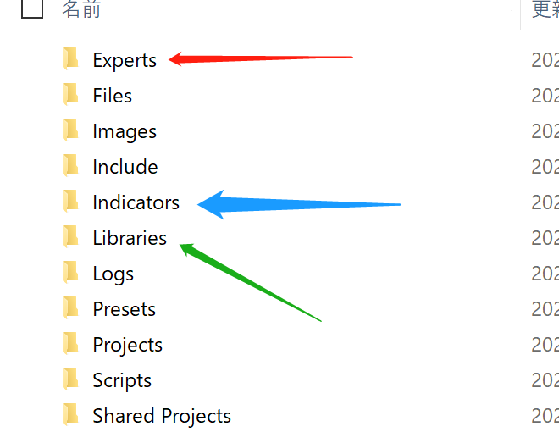Click the Images folder icon

tap(70, 130)
